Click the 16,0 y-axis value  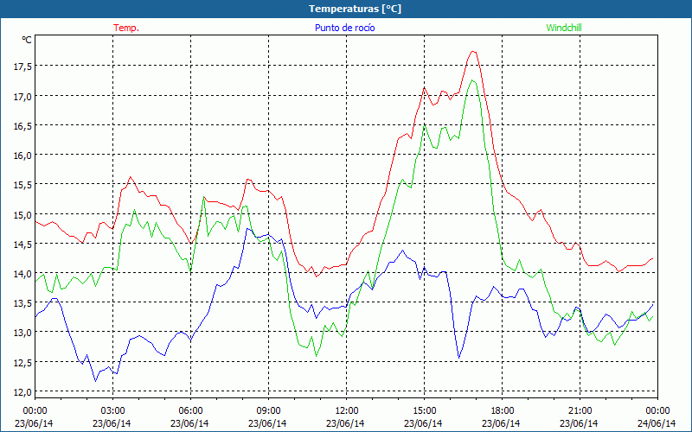pyautogui.click(x=22, y=156)
